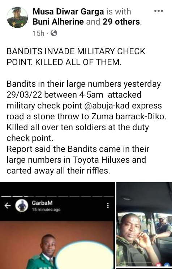The height and width of the screenshot is (269, 172).
Task: Tap the blue thumbs-up like icon
Action: click(x=167, y=265)
